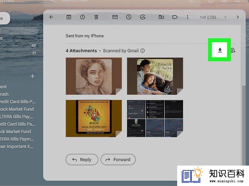
Task: Open the Important E... label in sidebar
Action: click(x=17, y=146)
